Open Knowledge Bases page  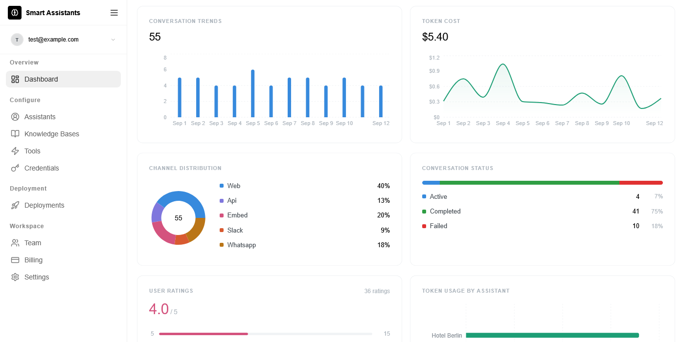pyautogui.click(x=63, y=134)
